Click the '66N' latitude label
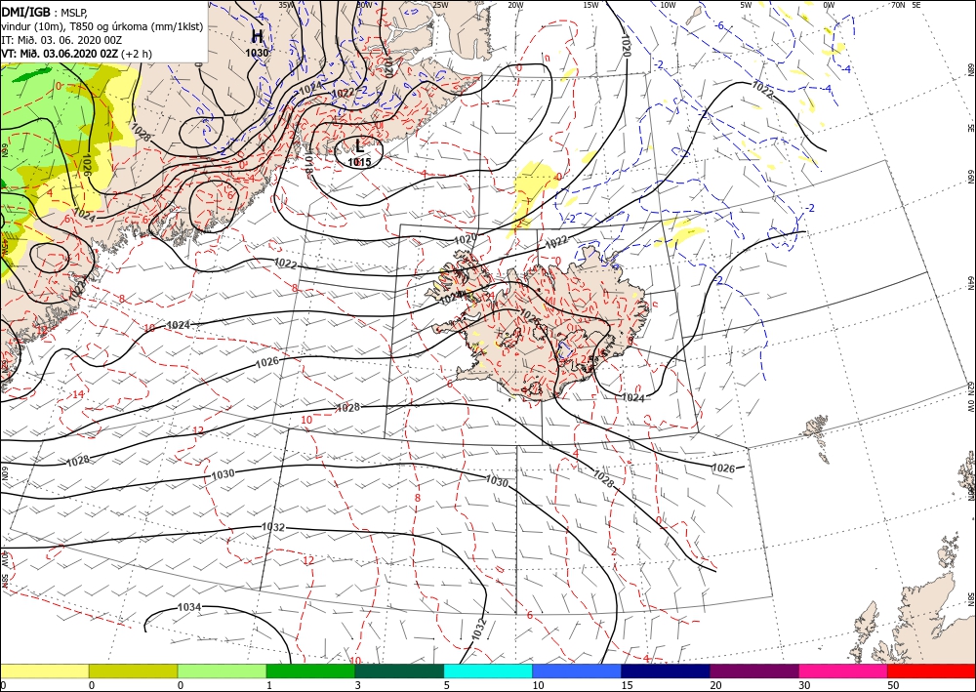The height and width of the screenshot is (692, 976). pyautogui.click(x=970, y=178)
